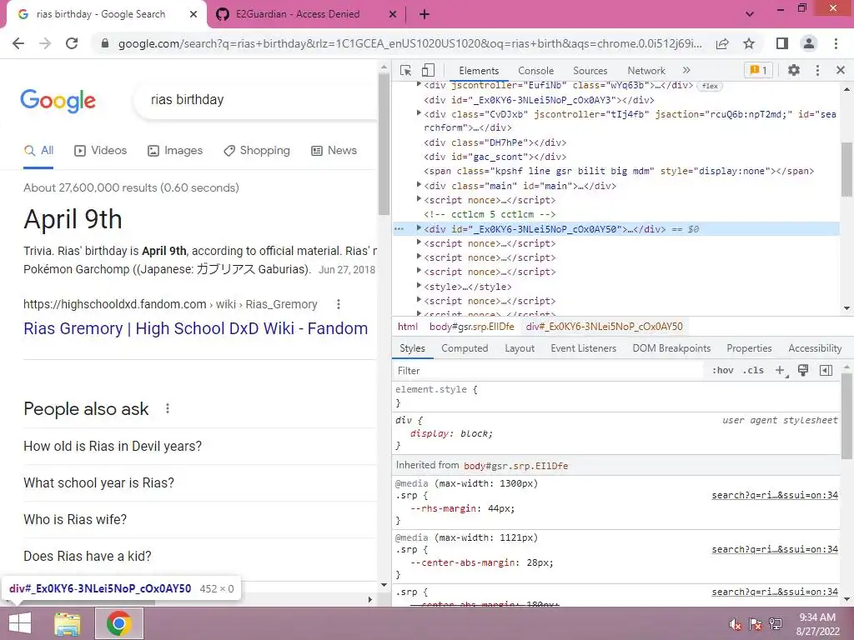Switch to Shopping search results

click(x=257, y=151)
